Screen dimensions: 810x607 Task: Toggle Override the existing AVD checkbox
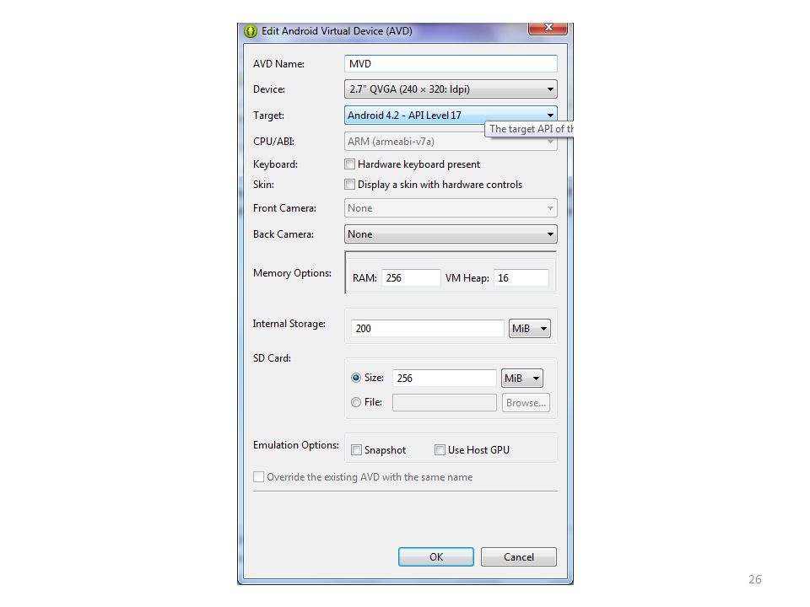(x=259, y=477)
